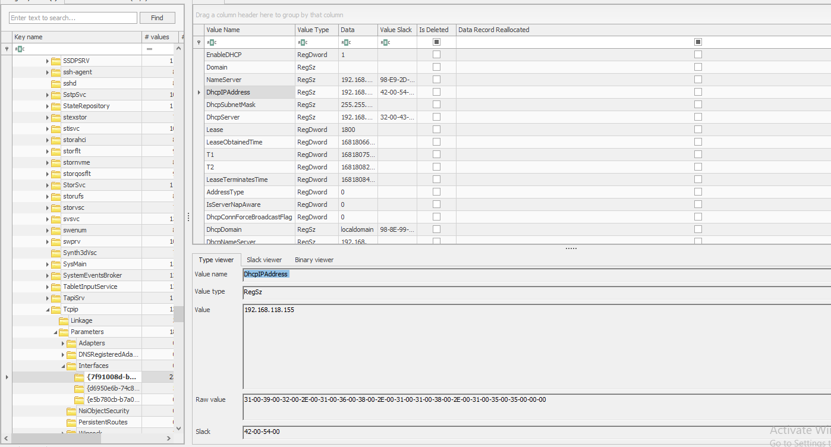Click scroll-down arrow of key tree scrollbar
The height and width of the screenshot is (447, 831).
coord(179,428)
